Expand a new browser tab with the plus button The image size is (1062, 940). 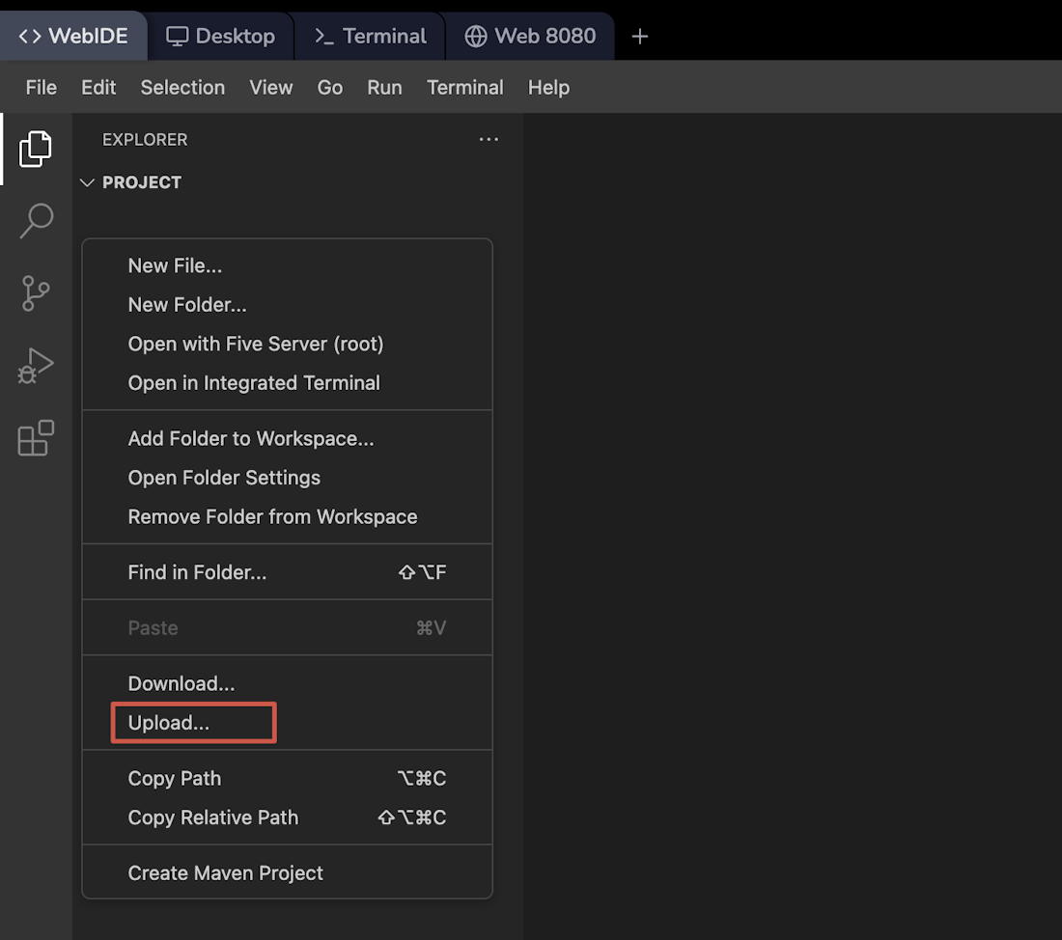point(639,35)
